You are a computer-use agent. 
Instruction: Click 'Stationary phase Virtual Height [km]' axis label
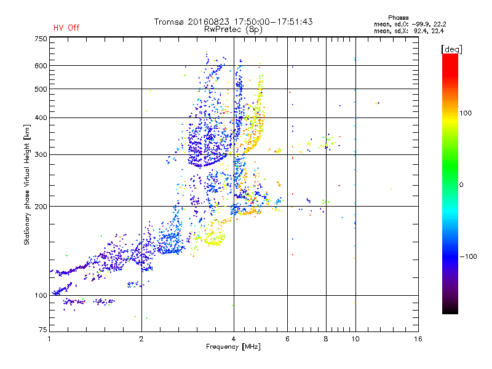tap(27, 184)
